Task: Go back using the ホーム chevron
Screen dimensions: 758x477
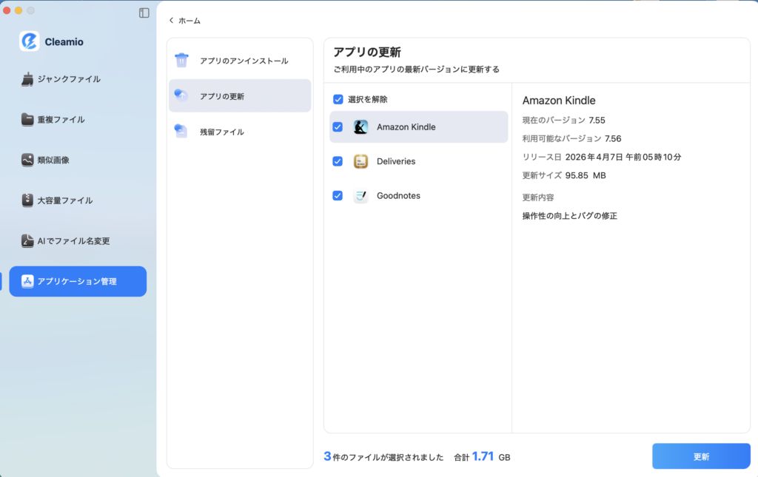Action: tap(172, 21)
